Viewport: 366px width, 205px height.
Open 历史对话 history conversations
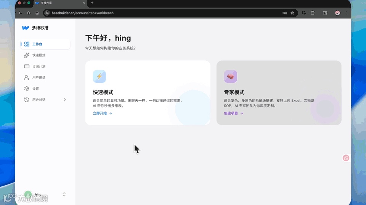45,100
